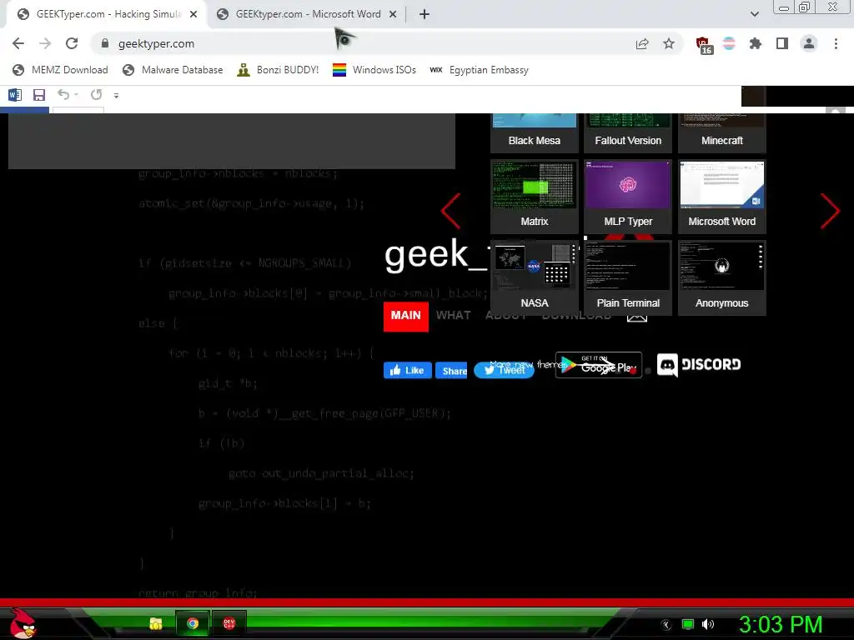Screen dimensions: 854x640
Task: Click the 3:03 PM clock
Action: pos(780,624)
